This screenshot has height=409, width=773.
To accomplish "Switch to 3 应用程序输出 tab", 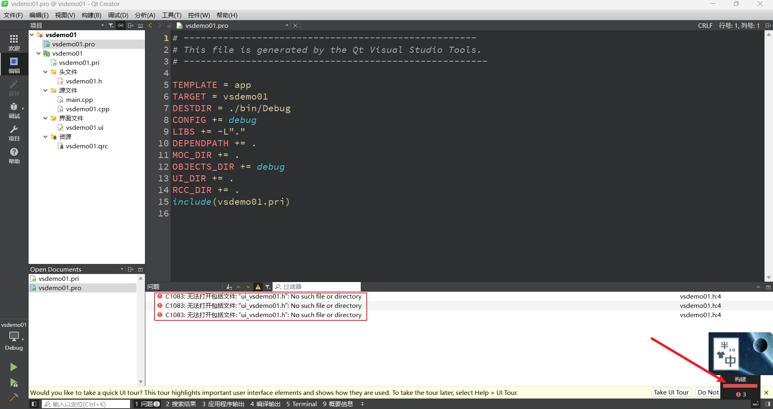I will click(x=223, y=404).
